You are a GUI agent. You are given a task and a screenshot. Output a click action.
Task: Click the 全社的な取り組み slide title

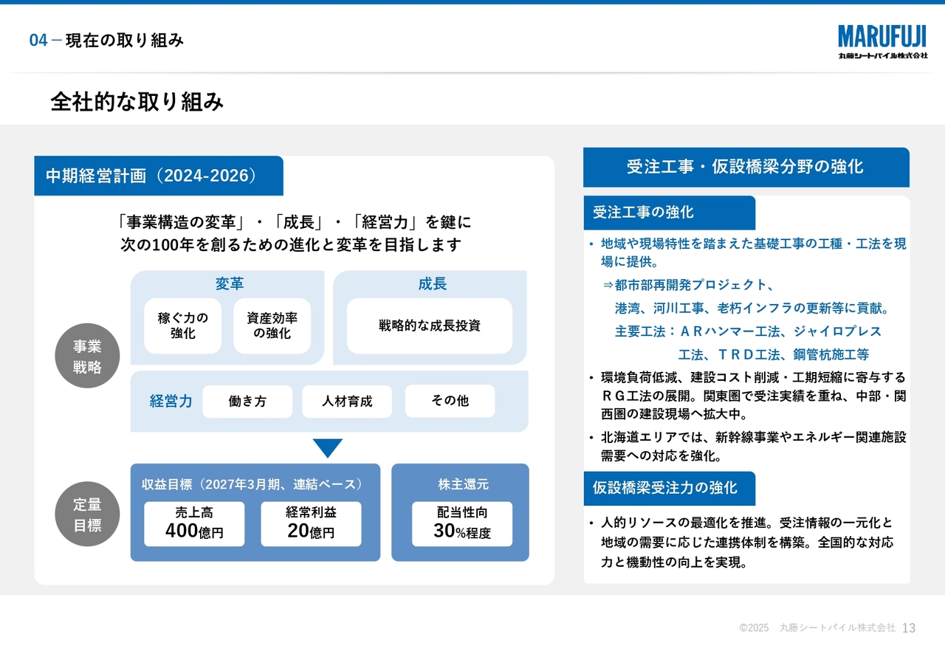pos(137,102)
